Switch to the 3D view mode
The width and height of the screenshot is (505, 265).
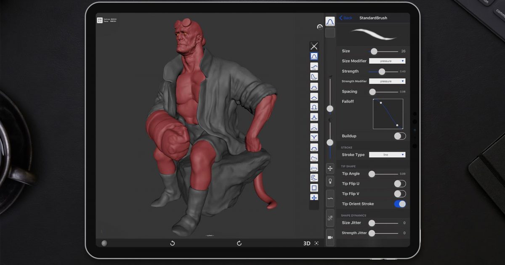click(x=307, y=243)
